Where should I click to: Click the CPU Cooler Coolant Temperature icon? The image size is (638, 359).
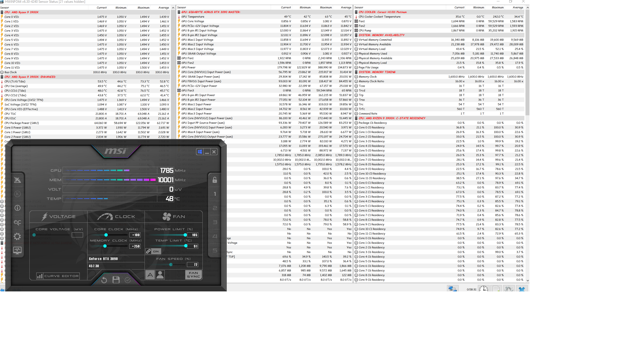pyautogui.click(x=356, y=17)
